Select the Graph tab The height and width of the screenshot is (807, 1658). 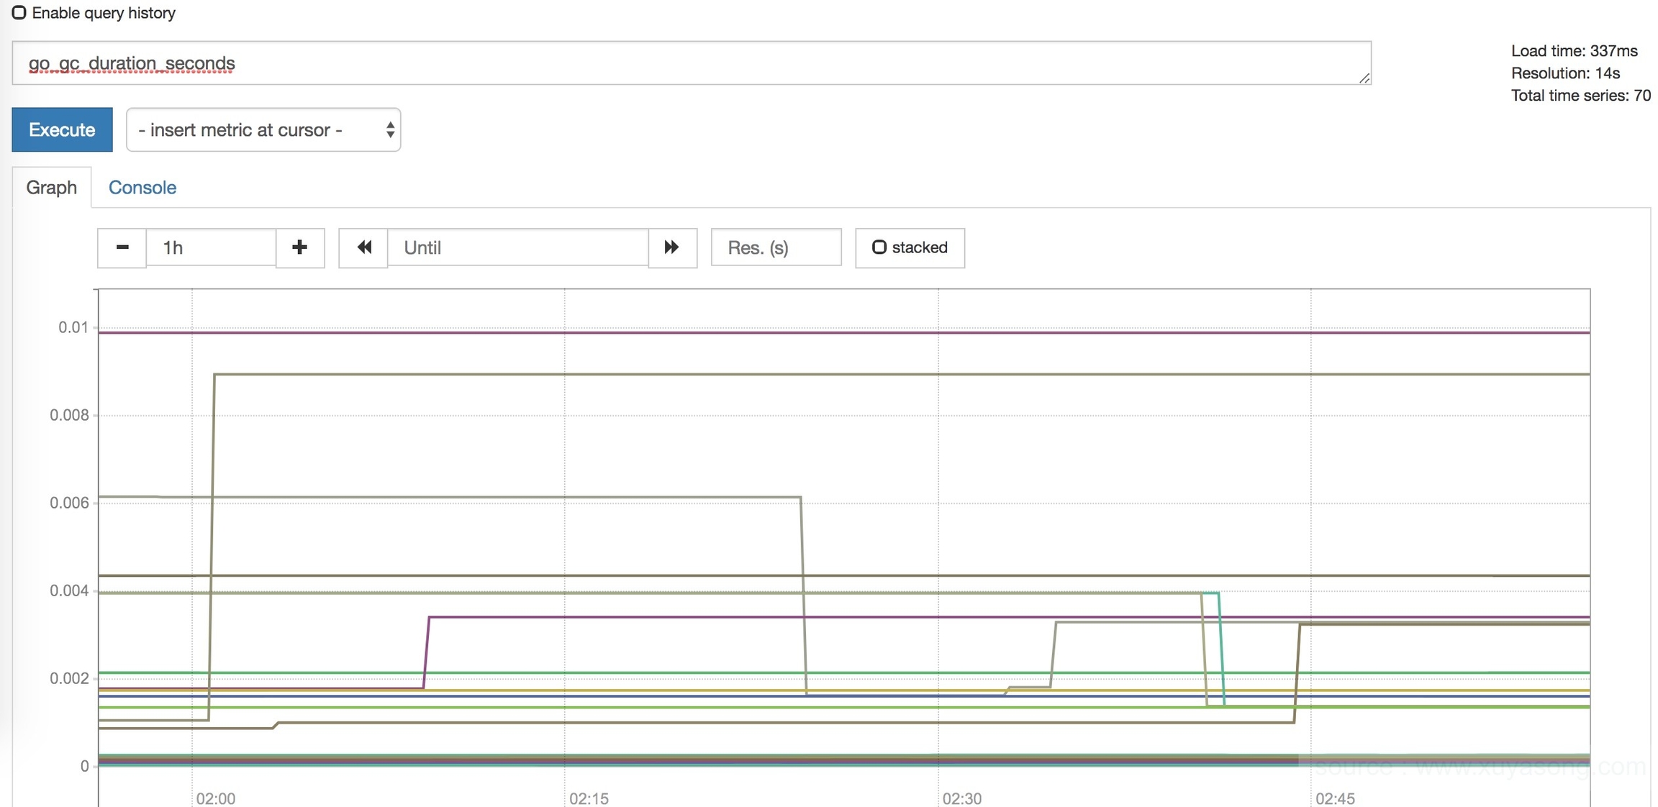tap(51, 187)
